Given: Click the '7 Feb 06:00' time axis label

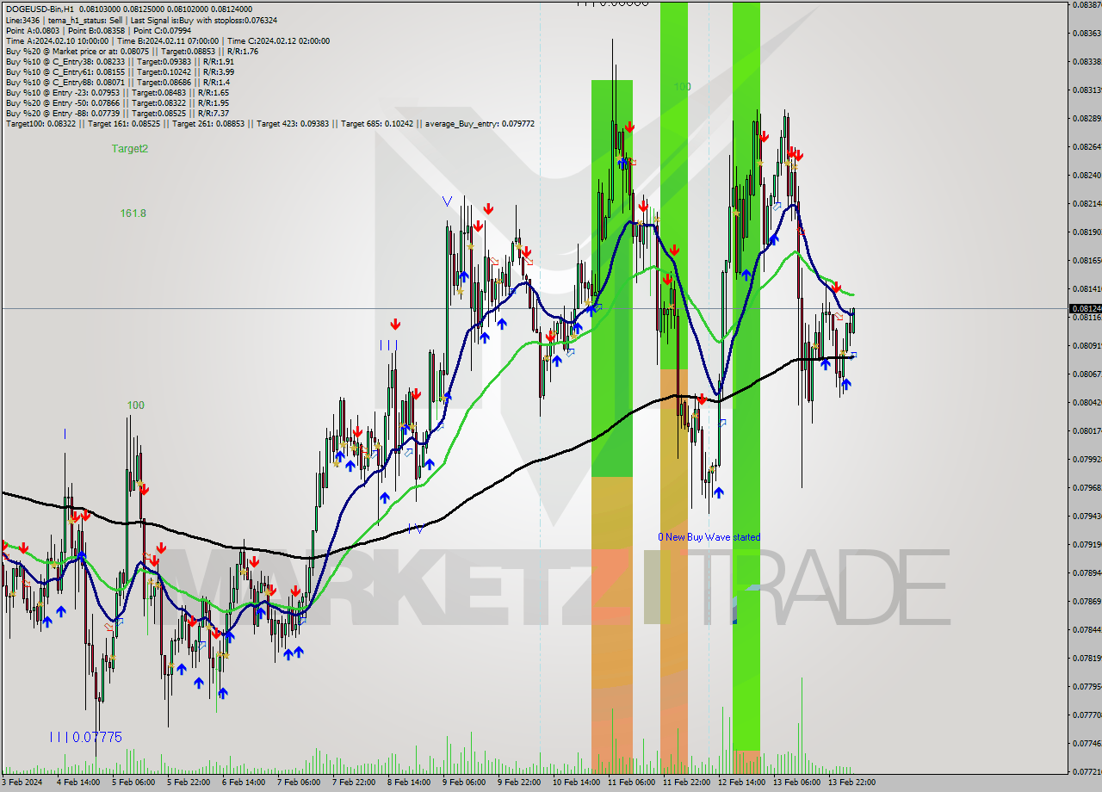Looking at the screenshot, I should tap(298, 783).
